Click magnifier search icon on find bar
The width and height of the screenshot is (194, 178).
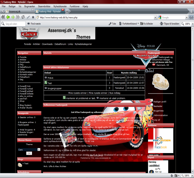tap(3, 24)
